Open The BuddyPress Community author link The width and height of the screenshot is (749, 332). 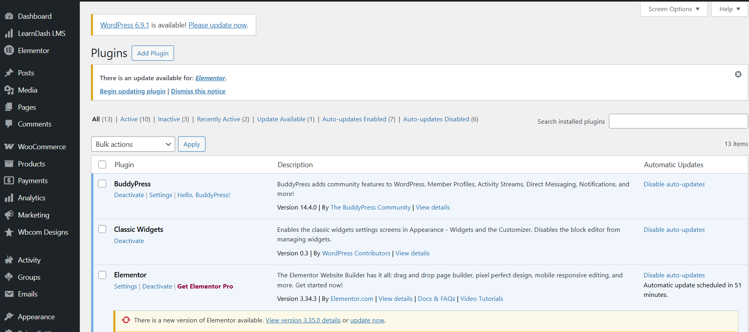[x=370, y=207]
